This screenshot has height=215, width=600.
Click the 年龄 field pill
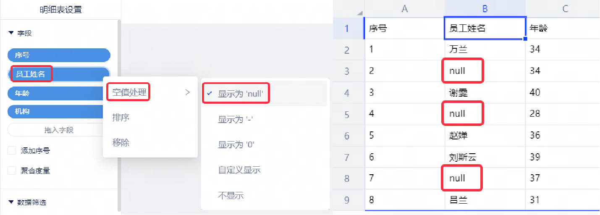[x=55, y=93]
